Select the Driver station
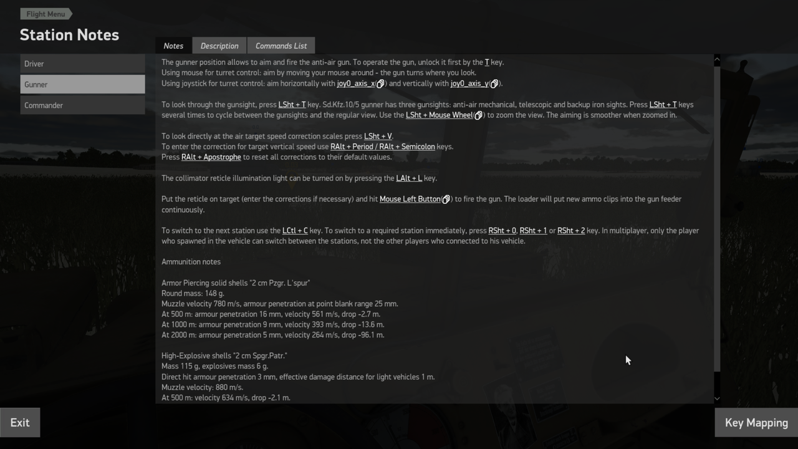798x449 pixels. (82, 64)
